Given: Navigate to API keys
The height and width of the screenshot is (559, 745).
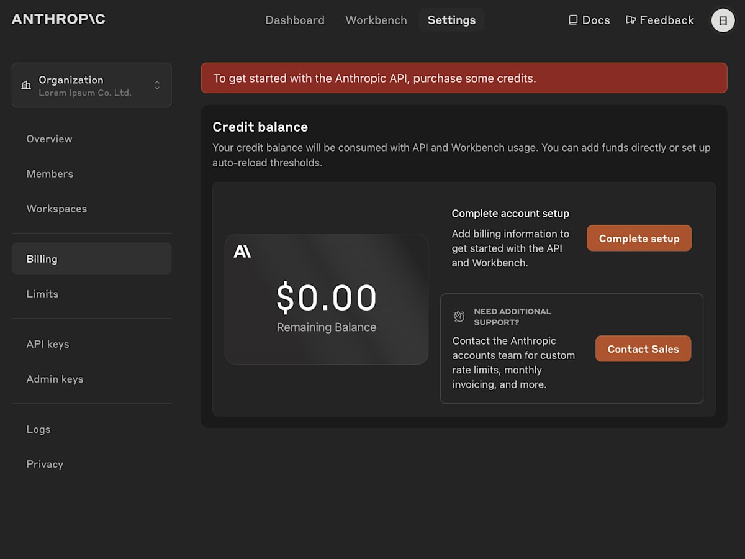Looking at the screenshot, I should (x=91, y=344).
